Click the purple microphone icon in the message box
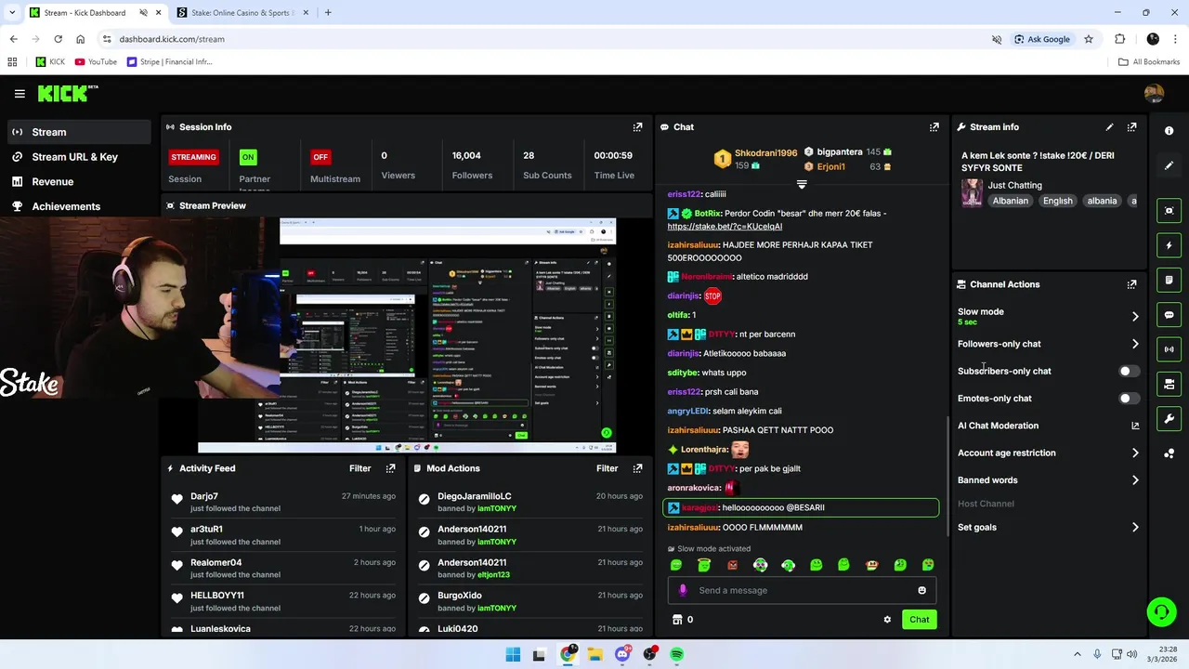Viewport: 1189px width, 669px height. [683, 590]
